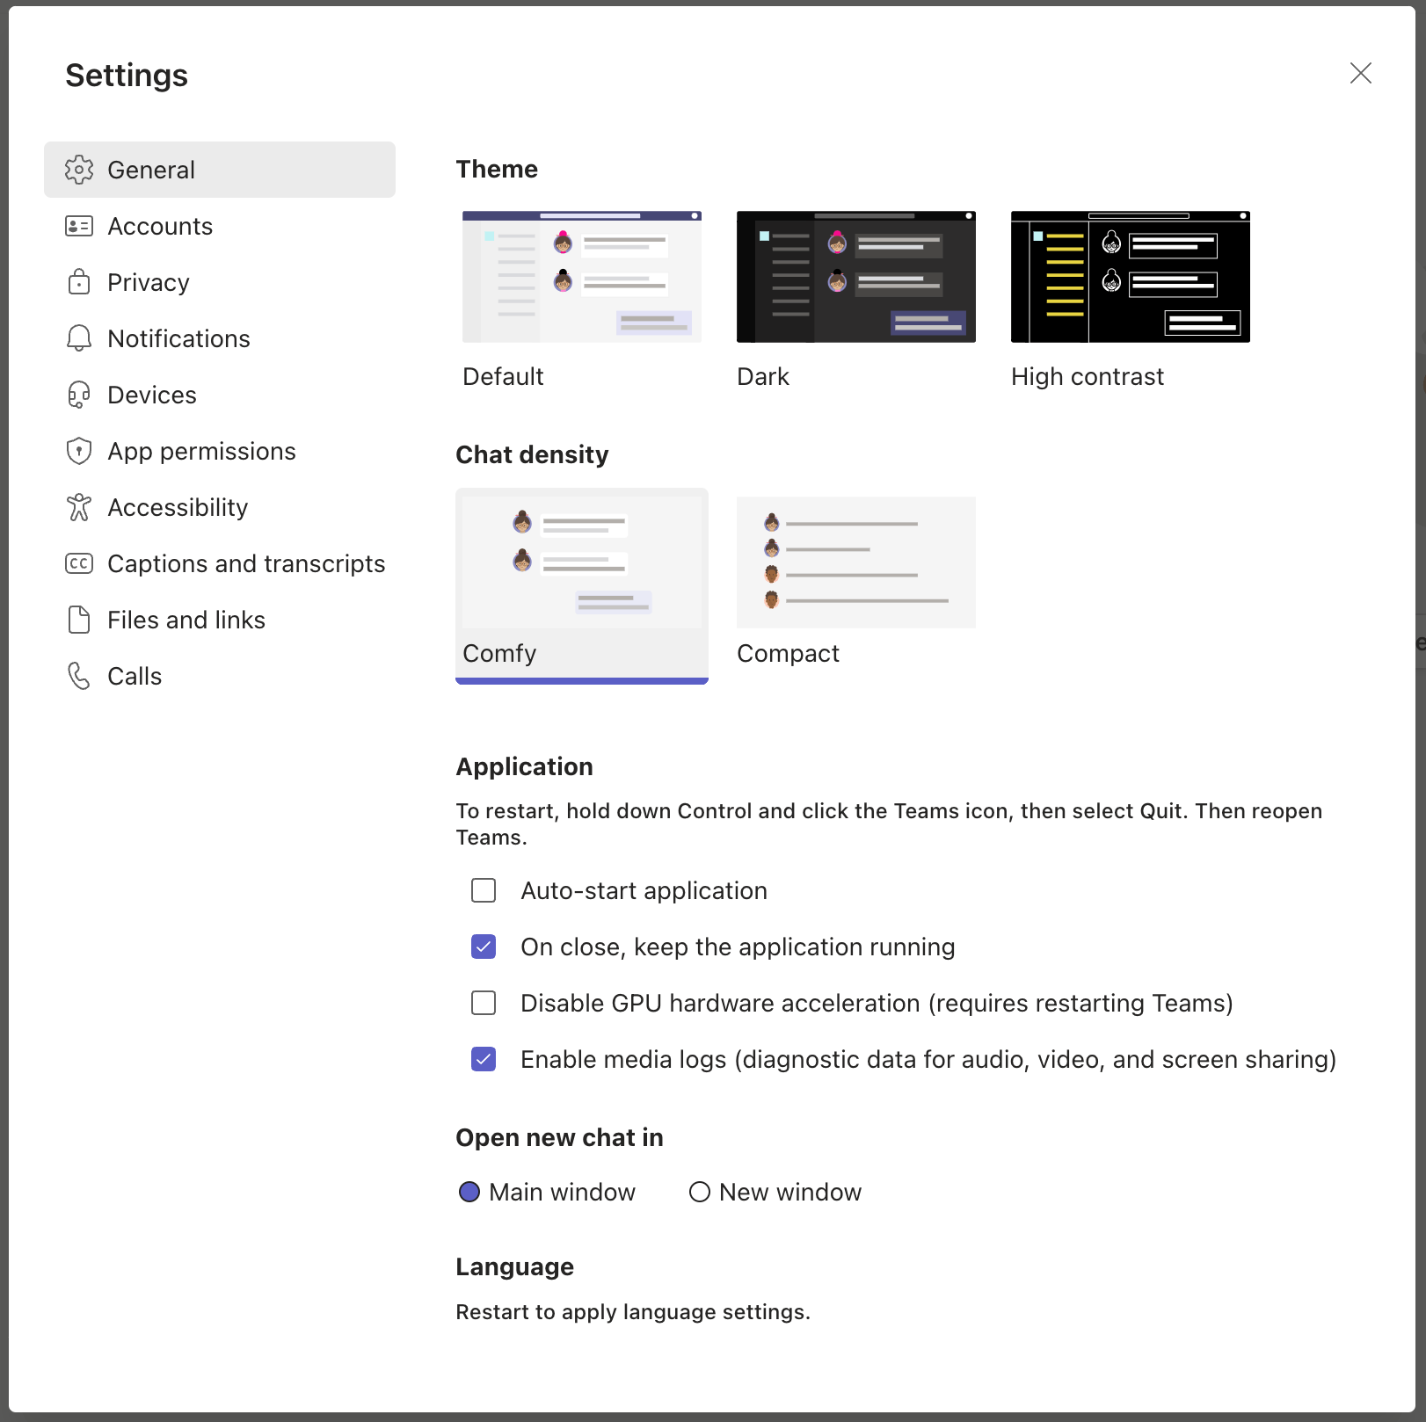Image resolution: width=1426 pixels, height=1422 pixels.
Task: Turn off Enable media logs checkbox
Action: (x=484, y=1059)
